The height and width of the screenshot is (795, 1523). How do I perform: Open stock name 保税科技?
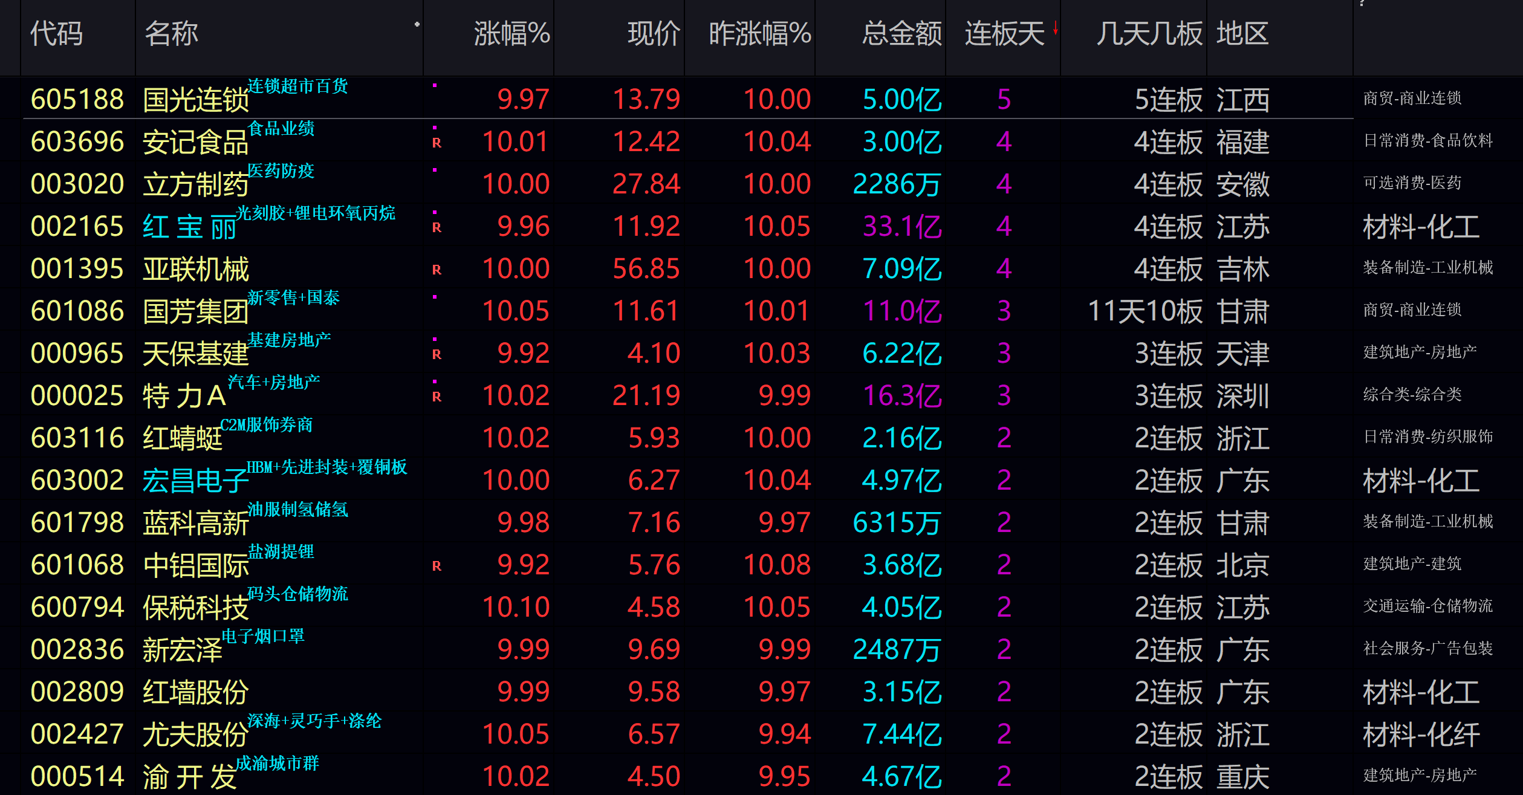196,608
